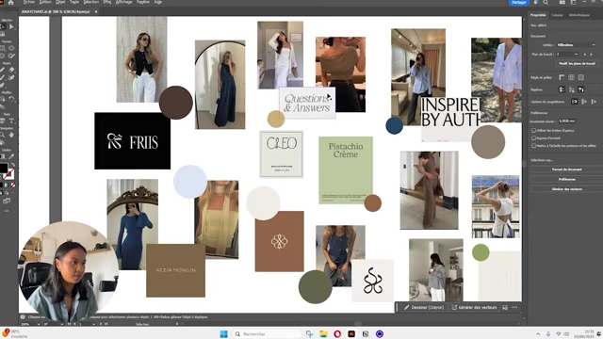The image size is (603, 339).
Task: Select the Ellipse shape tool
Action: point(11,48)
